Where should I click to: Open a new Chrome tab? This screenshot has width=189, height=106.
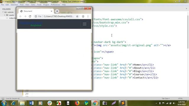57,11
